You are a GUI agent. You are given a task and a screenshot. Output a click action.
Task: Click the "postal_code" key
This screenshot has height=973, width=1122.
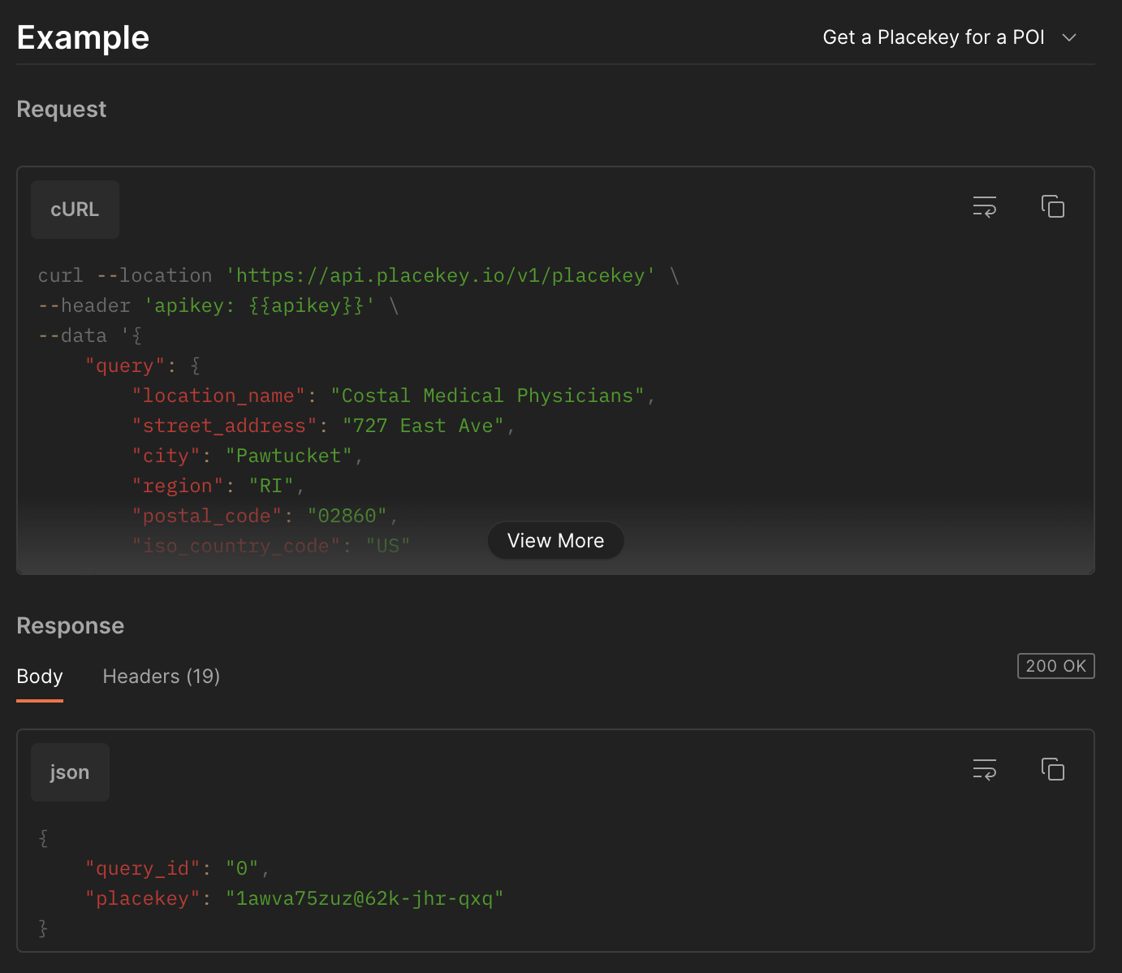[x=207, y=517]
